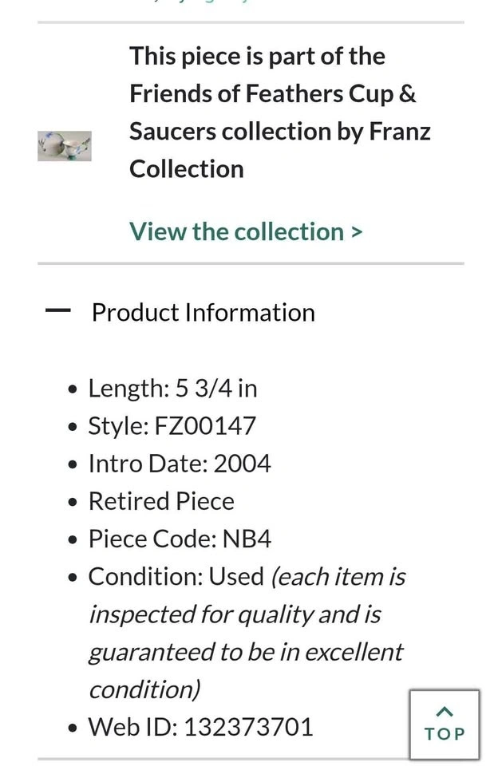
Task: Click the Retired Piece list item
Action: 161,500
